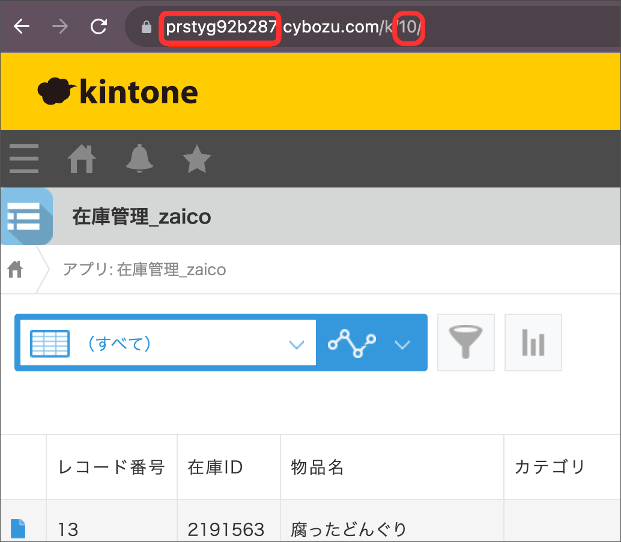Click the graph line icon button

tap(352, 343)
